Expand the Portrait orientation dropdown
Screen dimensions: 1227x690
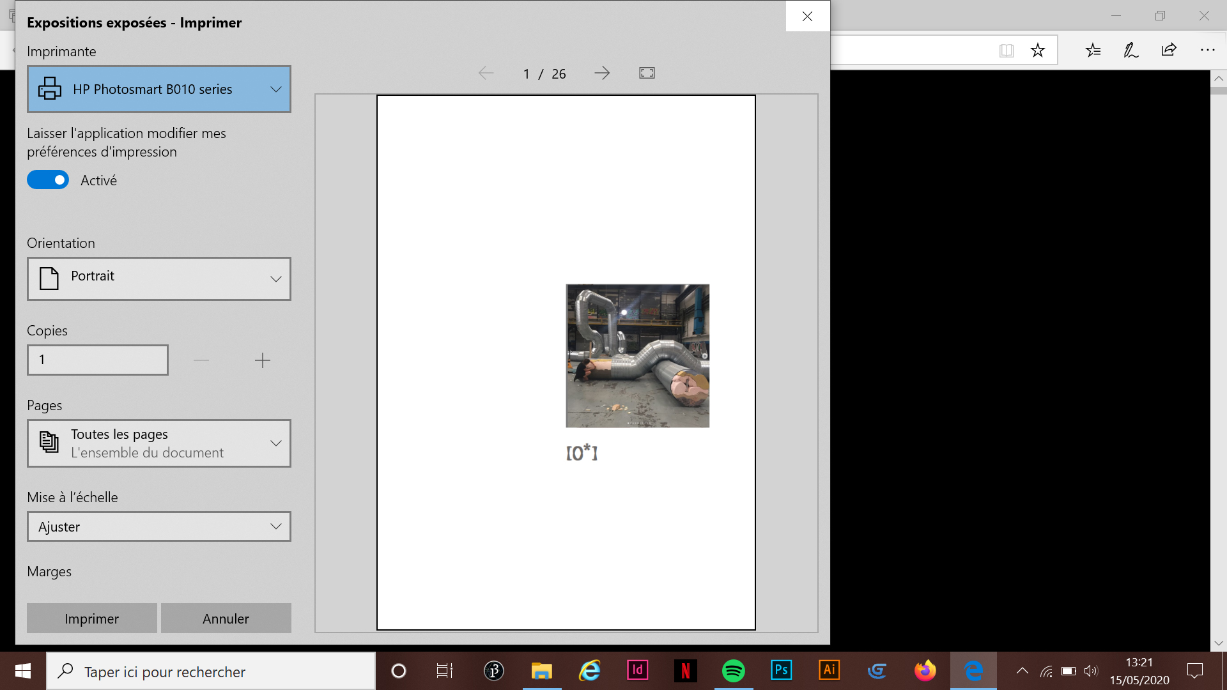pos(159,279)
